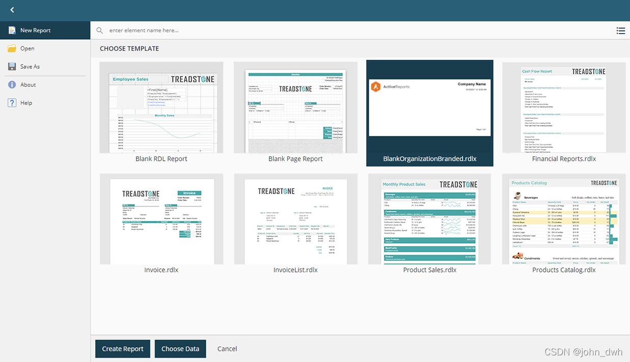Image resolution: width=630 pixels, height=362 pixels.
Task: Select the Product Sales template thumbnail
Action: [x=430, y=219]
